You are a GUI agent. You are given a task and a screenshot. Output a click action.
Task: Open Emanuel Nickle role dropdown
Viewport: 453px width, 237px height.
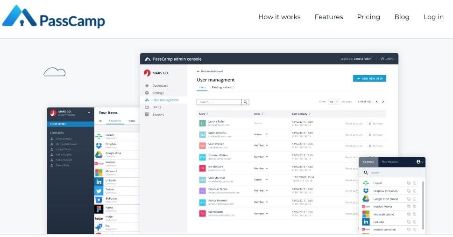[261, 191]
